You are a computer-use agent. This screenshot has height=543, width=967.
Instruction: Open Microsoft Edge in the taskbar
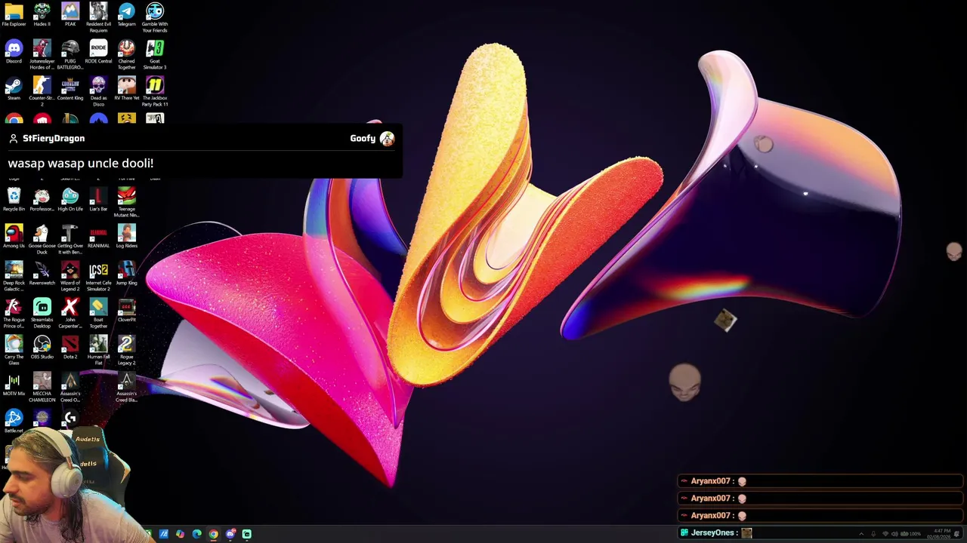[x=196, y=534]
